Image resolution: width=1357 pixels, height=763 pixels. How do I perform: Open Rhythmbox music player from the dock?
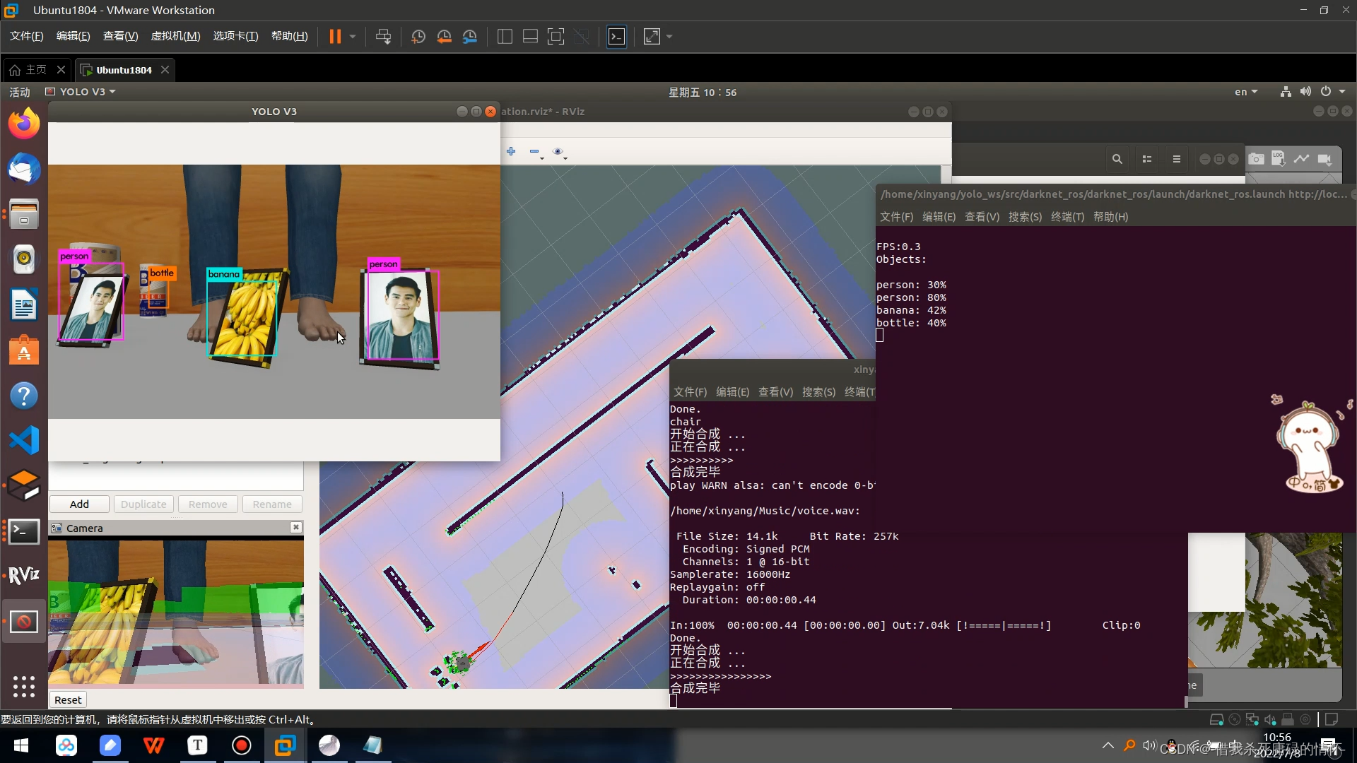(x=24, y=260)
